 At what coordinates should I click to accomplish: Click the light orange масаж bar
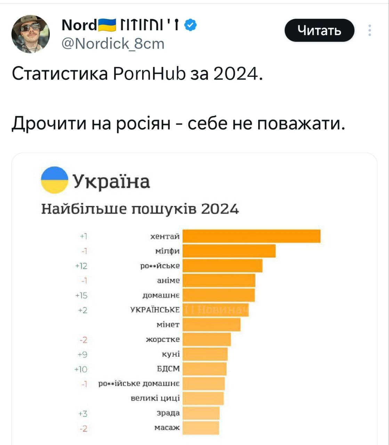tap(201, 428)
